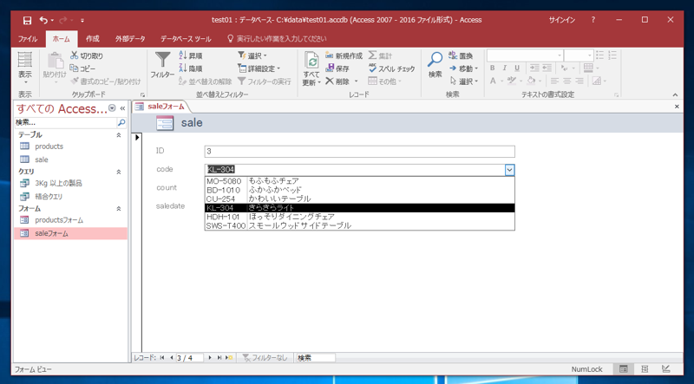
Task: Open the 作成 ribbon tab
Action: point(93,39)
